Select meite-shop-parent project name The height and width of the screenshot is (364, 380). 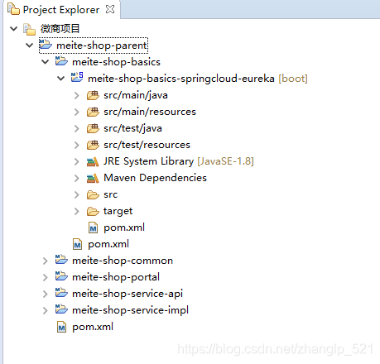[x=102, y=45]
